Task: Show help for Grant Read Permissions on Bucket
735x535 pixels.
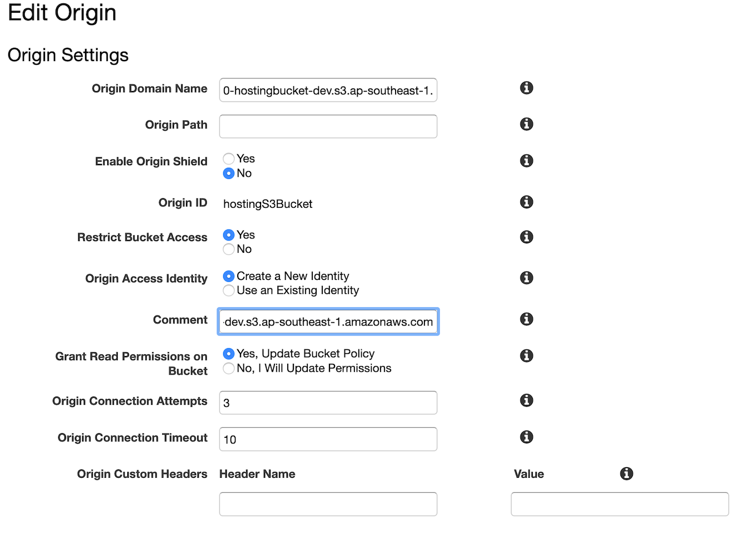Action: pos(526,356)
